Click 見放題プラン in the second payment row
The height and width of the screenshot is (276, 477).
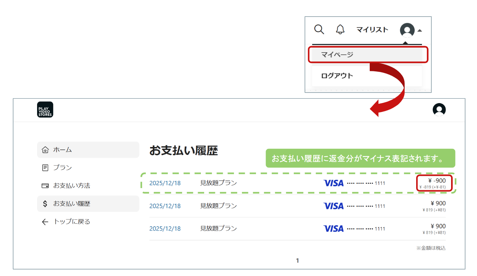pyautogui.click(x=219, y=206)
